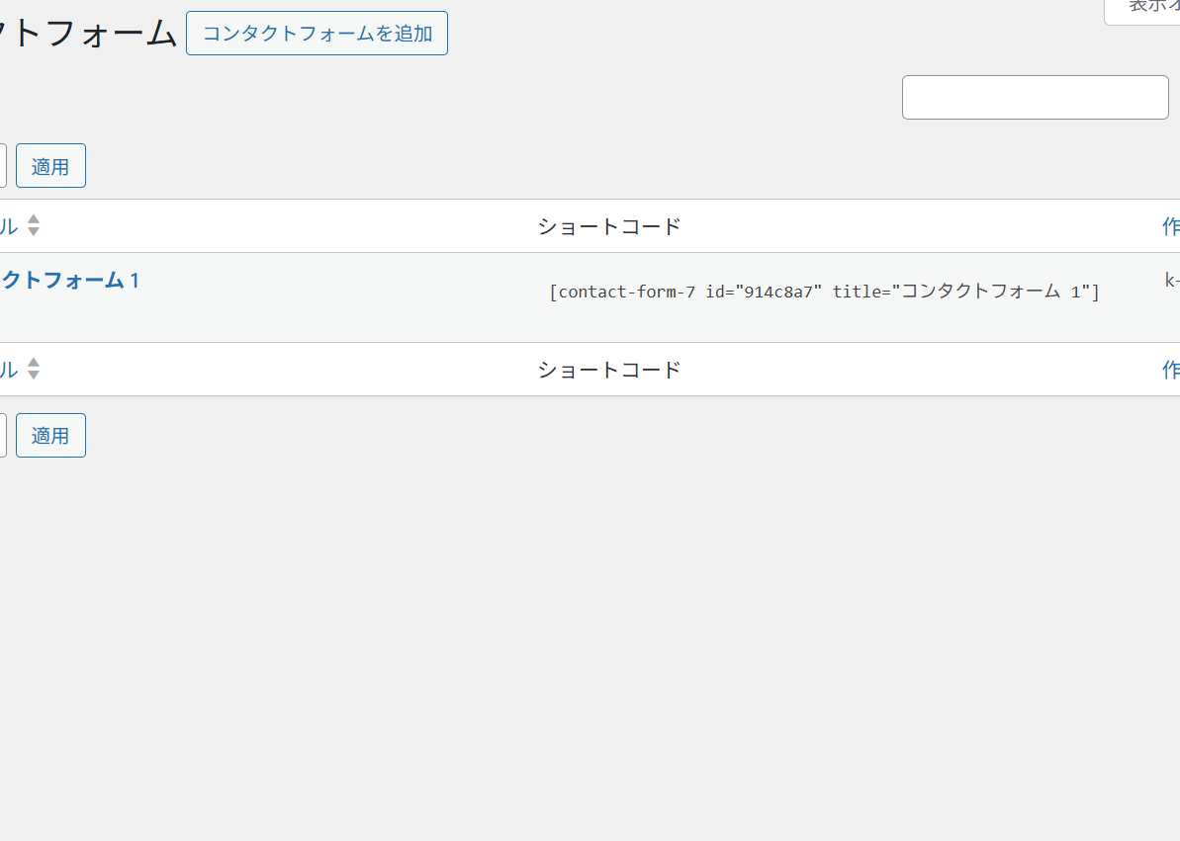1180x841 pixels.
Task: Click the ショートコード label in the table footer
Action: tap(609, 370)
